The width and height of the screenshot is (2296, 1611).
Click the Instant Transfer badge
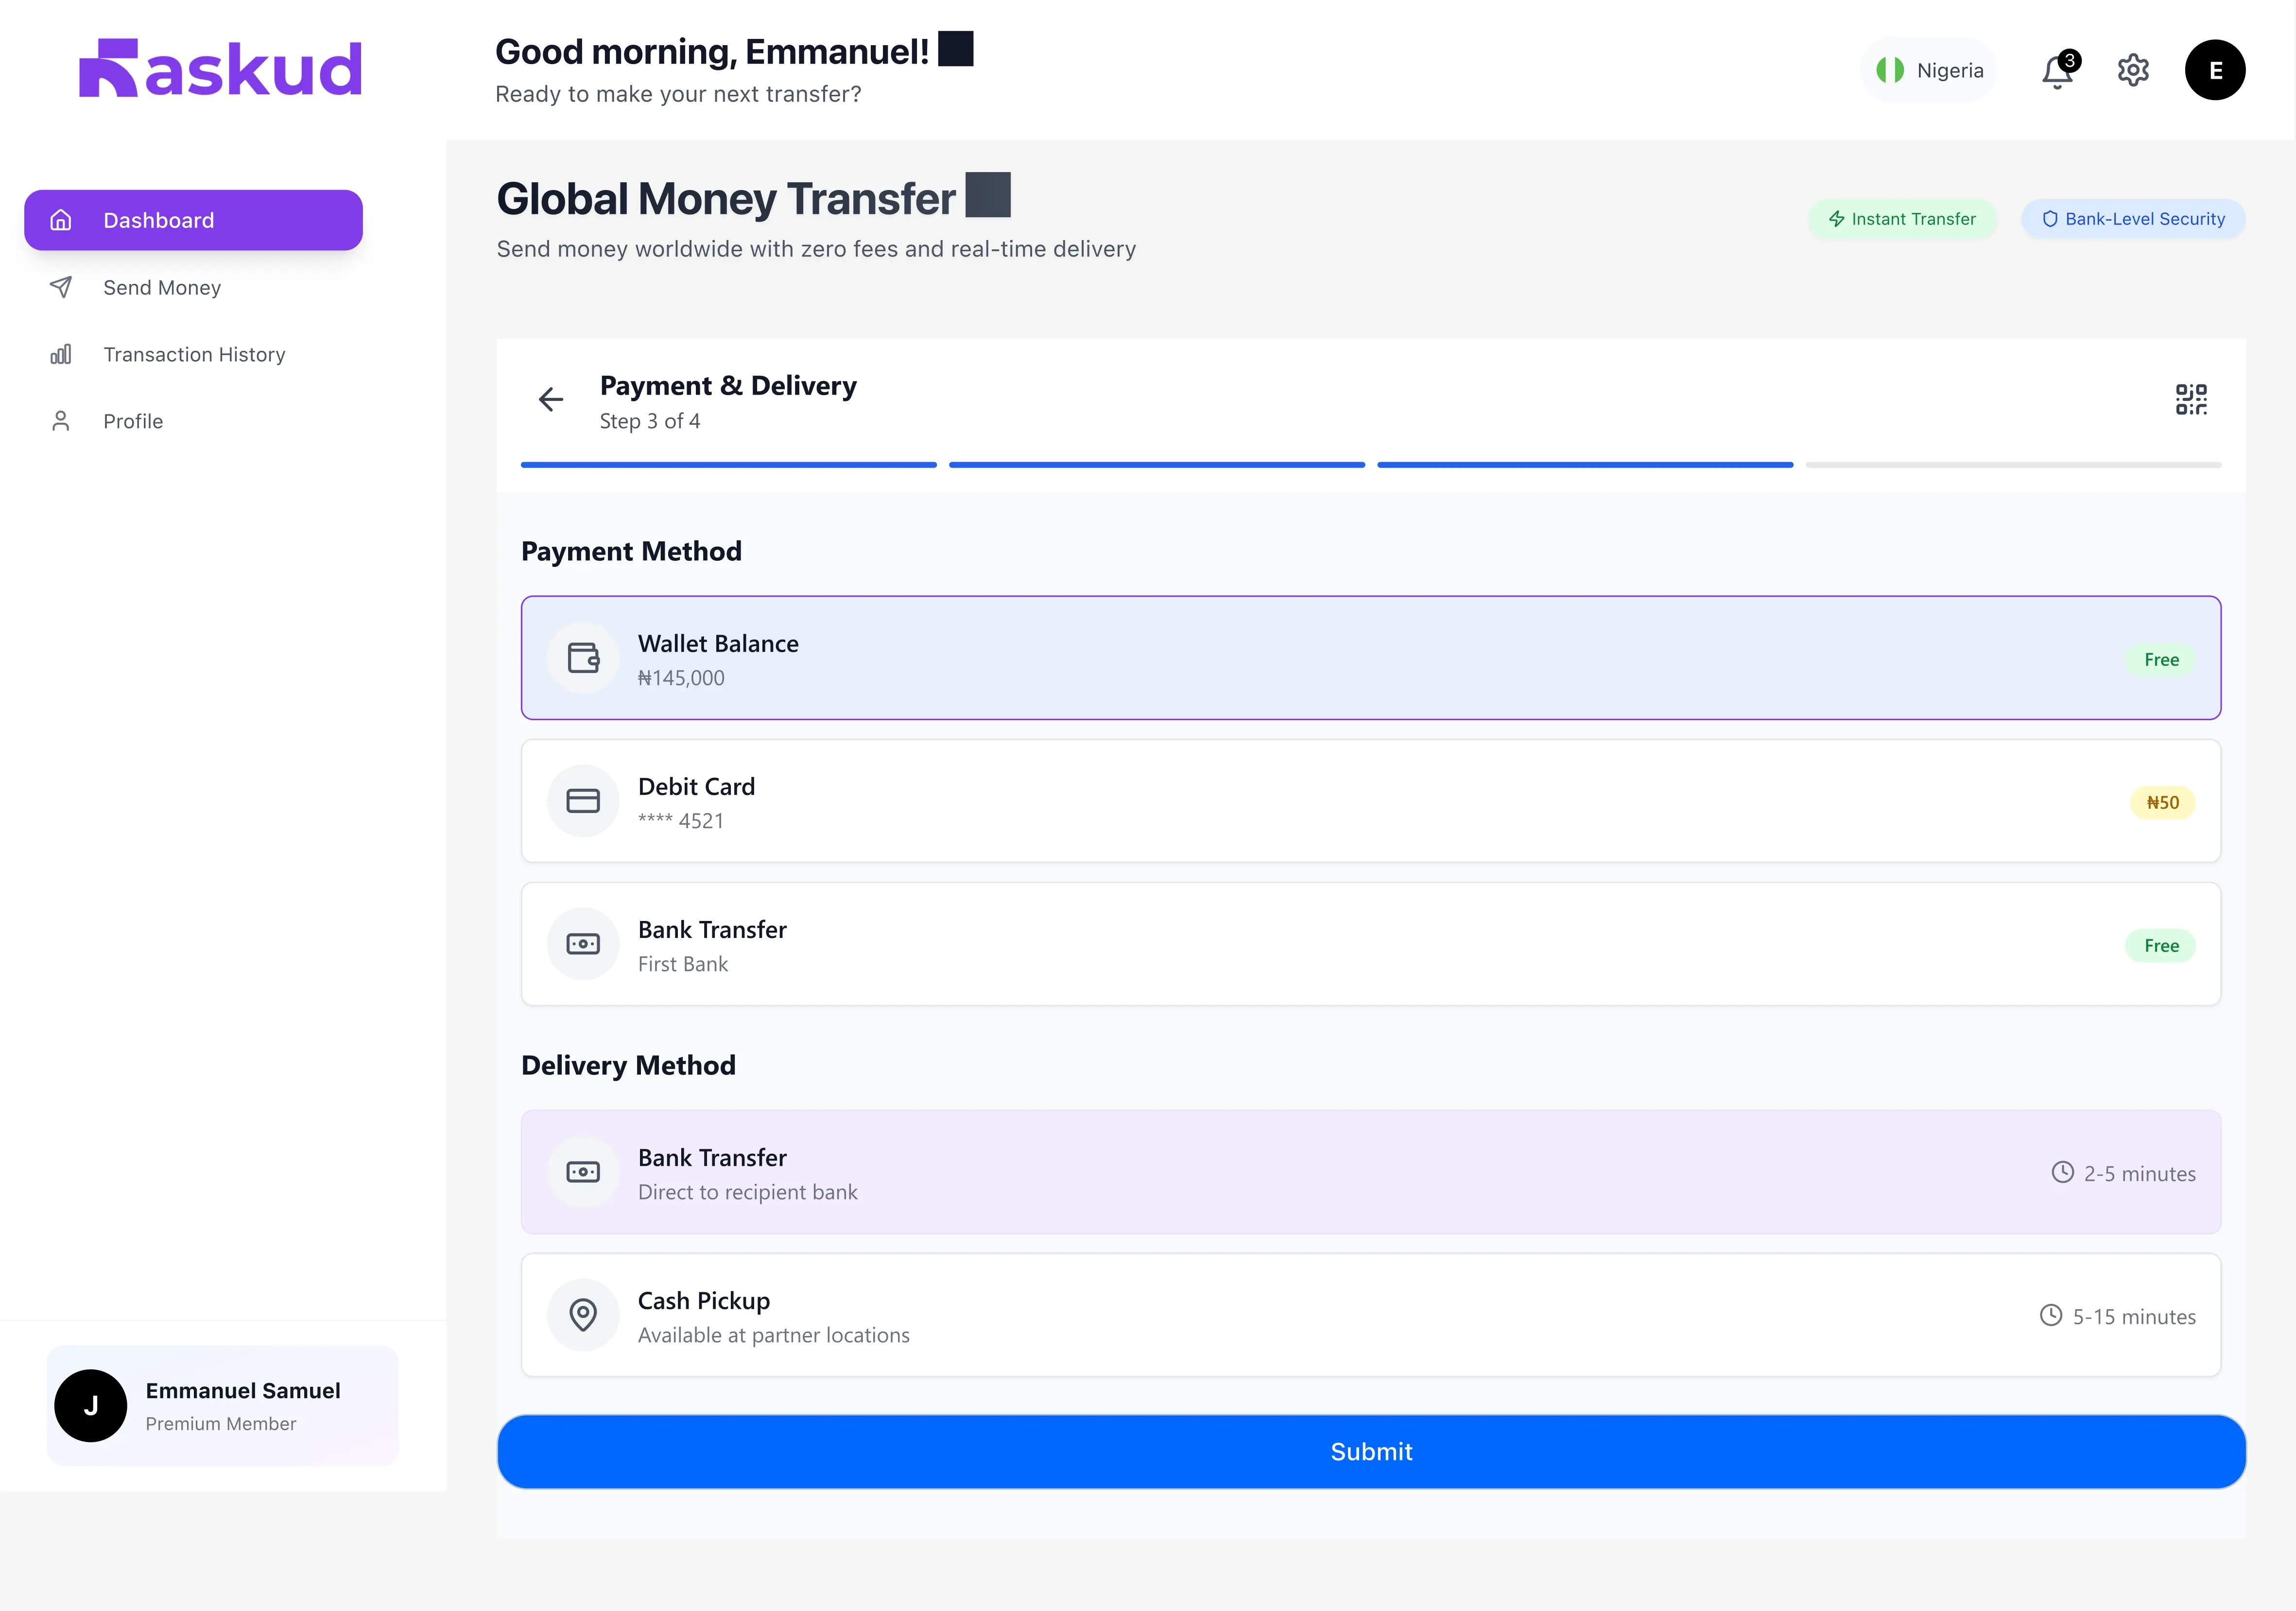pos(1902,219)
